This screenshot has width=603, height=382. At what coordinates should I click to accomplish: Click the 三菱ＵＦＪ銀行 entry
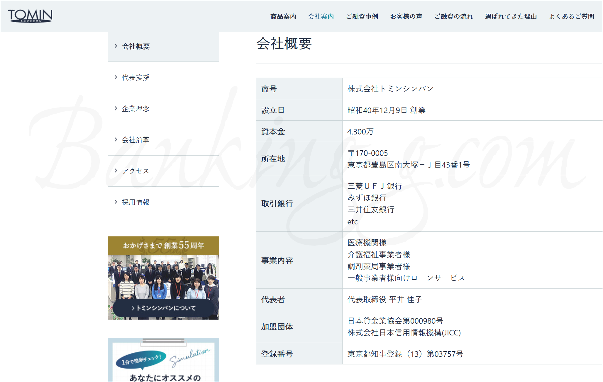(x=375, y=186)
